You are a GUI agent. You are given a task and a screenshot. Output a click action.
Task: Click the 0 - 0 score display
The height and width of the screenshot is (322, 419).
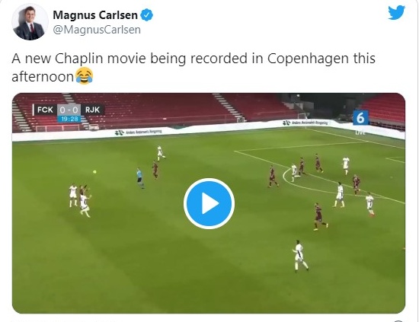pyautogui.click(x=69, y=110)
